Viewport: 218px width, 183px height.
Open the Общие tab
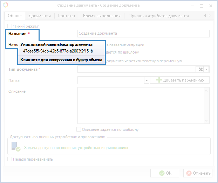15,16
